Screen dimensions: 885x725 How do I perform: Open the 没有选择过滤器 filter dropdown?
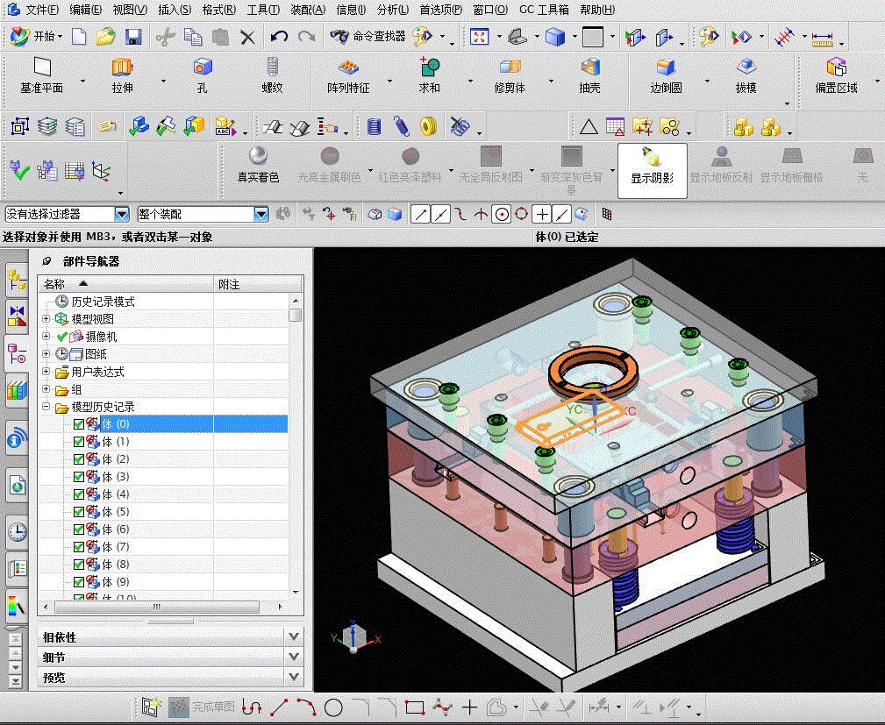(121, 215)
